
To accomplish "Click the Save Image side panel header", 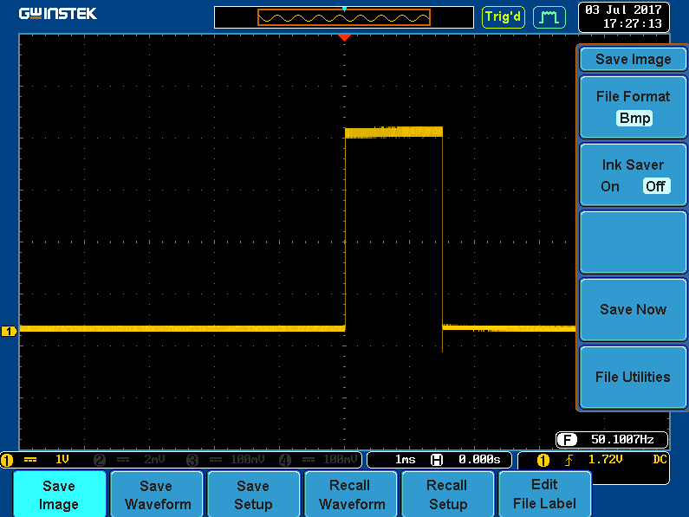I will (634, 59).
